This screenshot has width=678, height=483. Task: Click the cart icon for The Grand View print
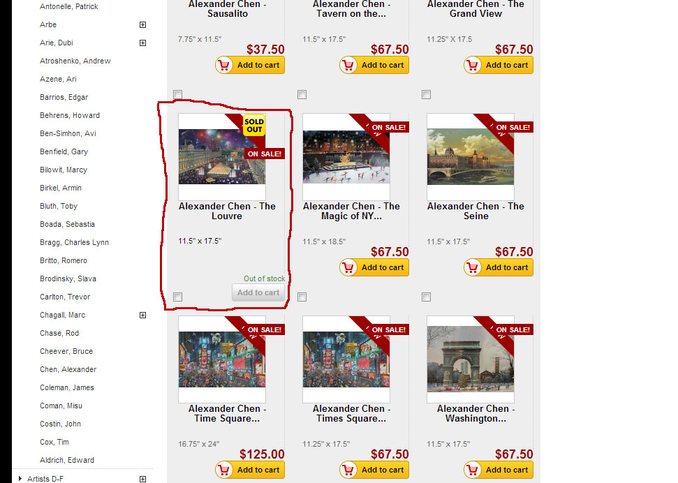coord(473,66)
